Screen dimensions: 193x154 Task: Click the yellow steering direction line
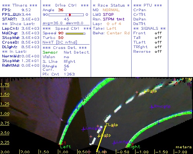(x=101, y=139)
